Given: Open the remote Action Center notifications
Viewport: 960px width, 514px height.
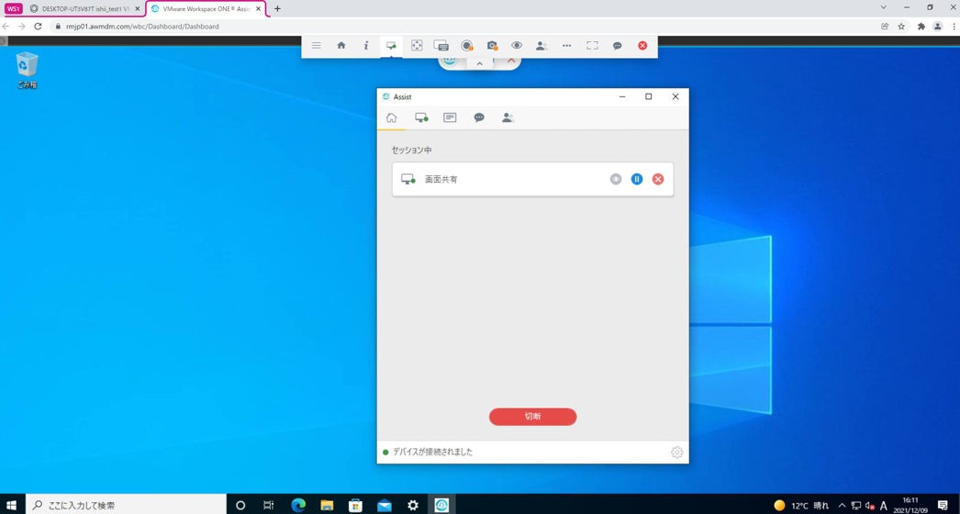Looking at the screenshot, I should click(x=943, y=506).
